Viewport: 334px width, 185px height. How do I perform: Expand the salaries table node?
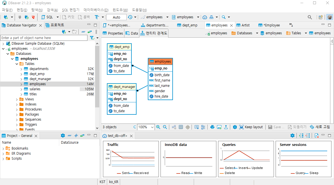[x=21, y=89]
